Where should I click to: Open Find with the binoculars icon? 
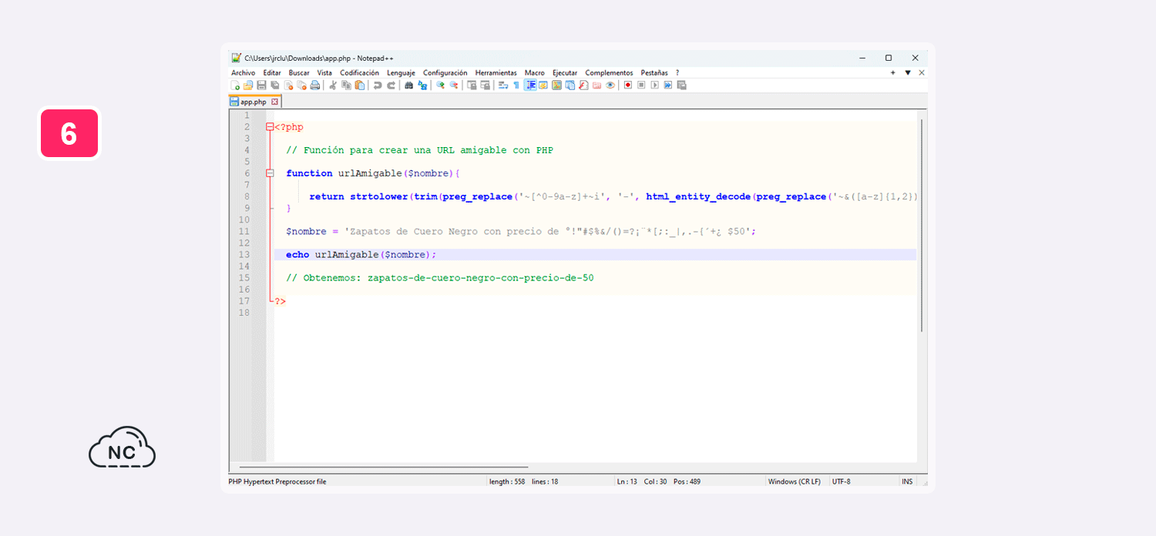click(x=408, y=85)
